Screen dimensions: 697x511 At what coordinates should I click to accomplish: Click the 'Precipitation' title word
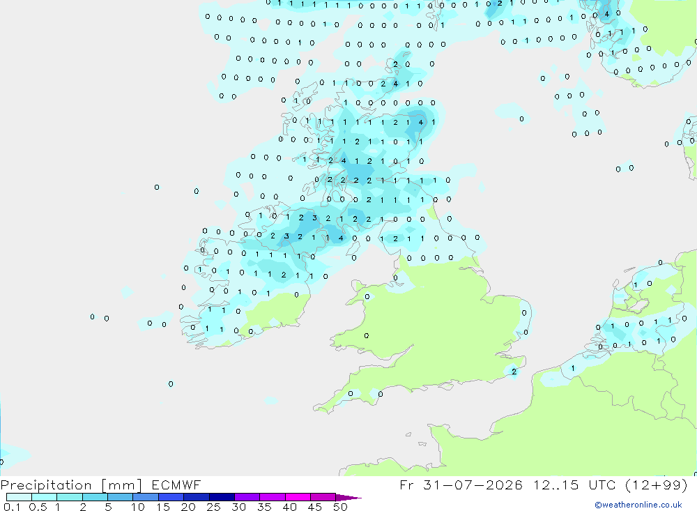(x=46, y=485)
